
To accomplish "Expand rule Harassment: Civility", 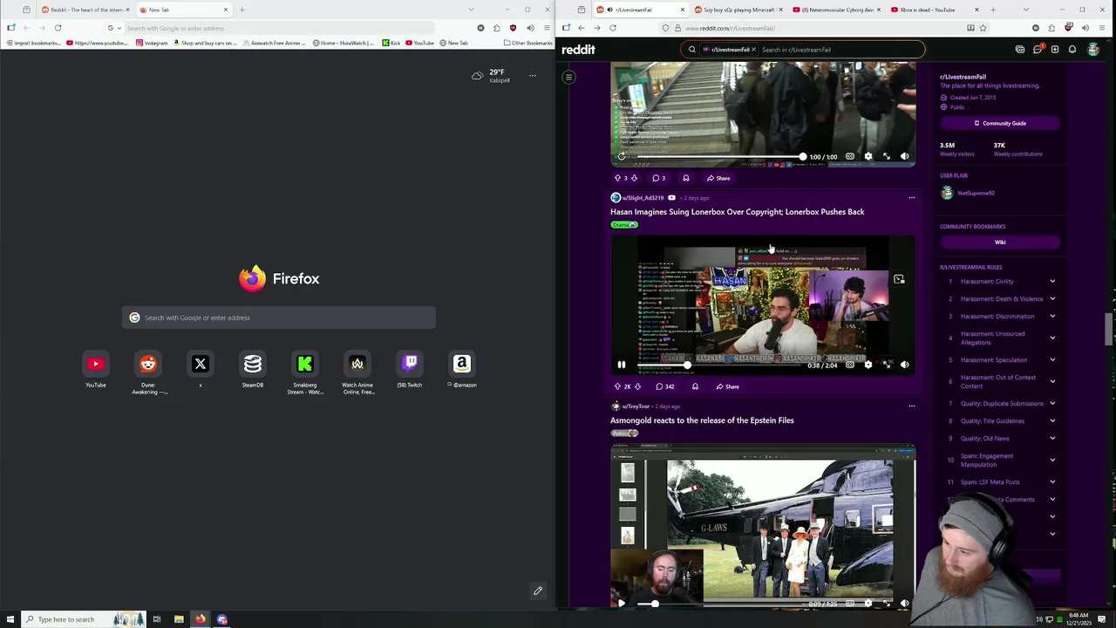I will [1052, 282].
